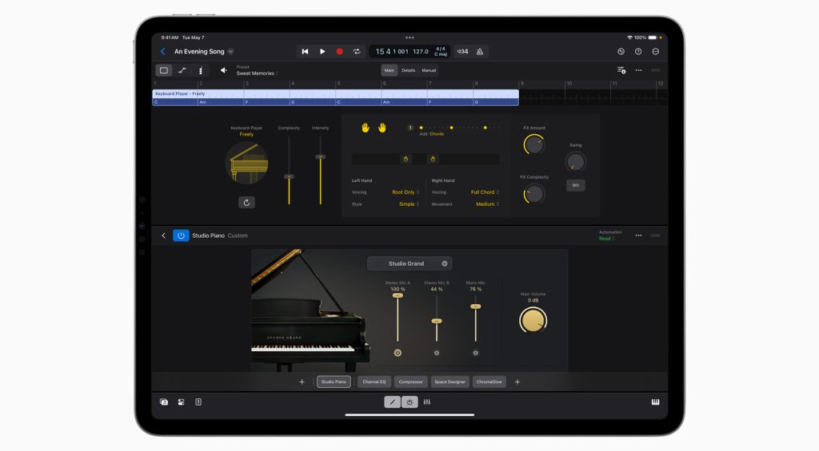
Task: Select the Channel EQ plugin tile
Action: (374, 382)
